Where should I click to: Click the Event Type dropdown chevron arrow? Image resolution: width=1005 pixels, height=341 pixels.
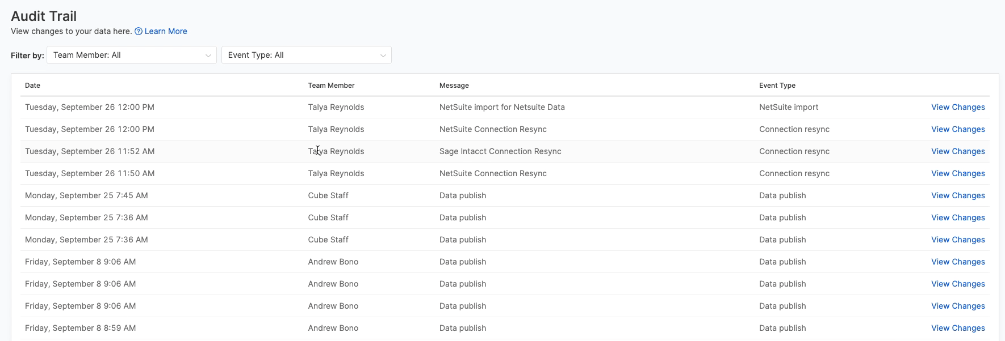(383, 56)
